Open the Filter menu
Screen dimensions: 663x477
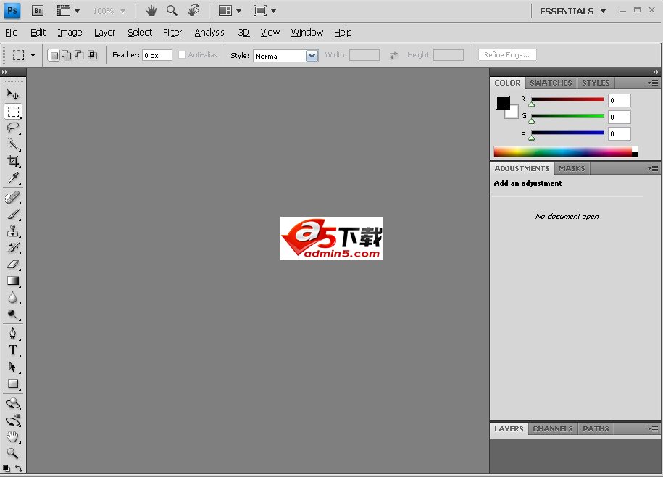pos(172,33)
